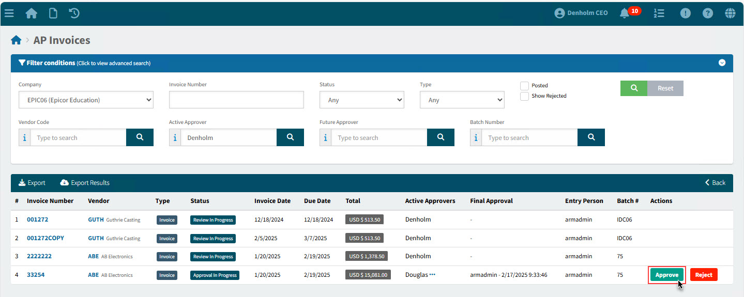This screenshot has height=297, width=744.
Task: Open the Type dropdown
Action: click(x=462, y=100)
